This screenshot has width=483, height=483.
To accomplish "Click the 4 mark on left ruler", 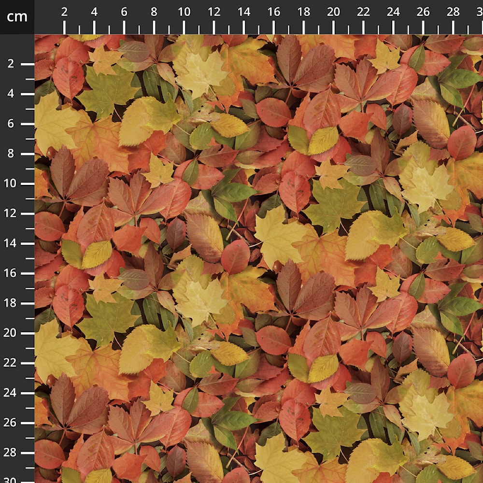I will 11,94.
